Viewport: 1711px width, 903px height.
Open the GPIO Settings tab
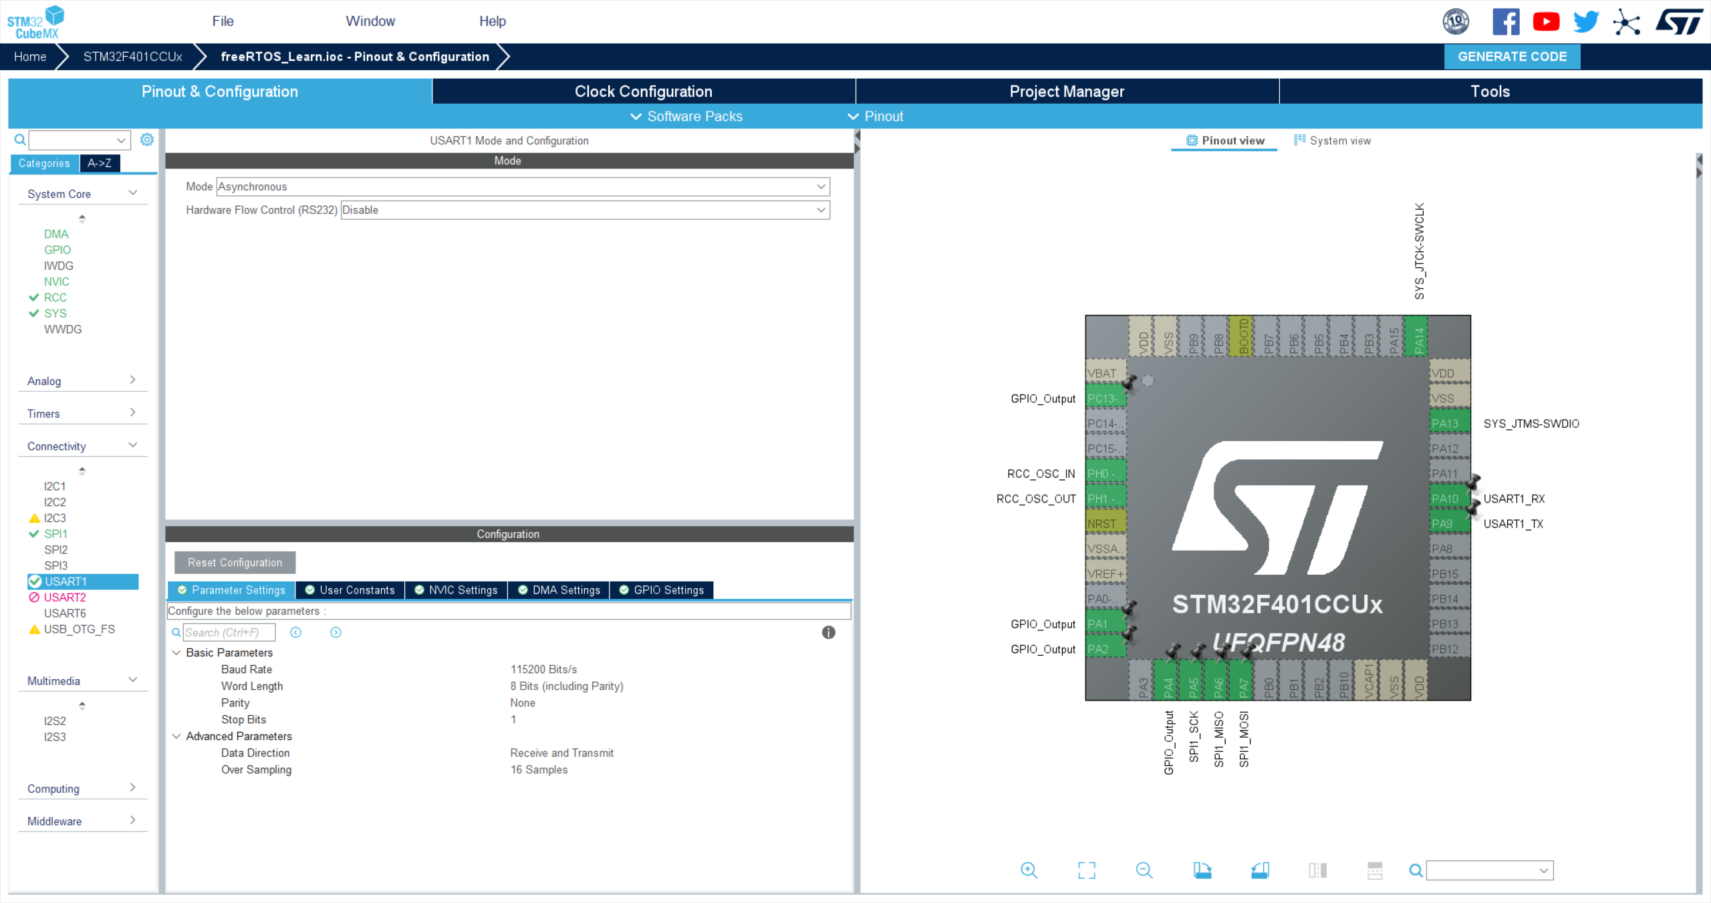tap(662, 590)
